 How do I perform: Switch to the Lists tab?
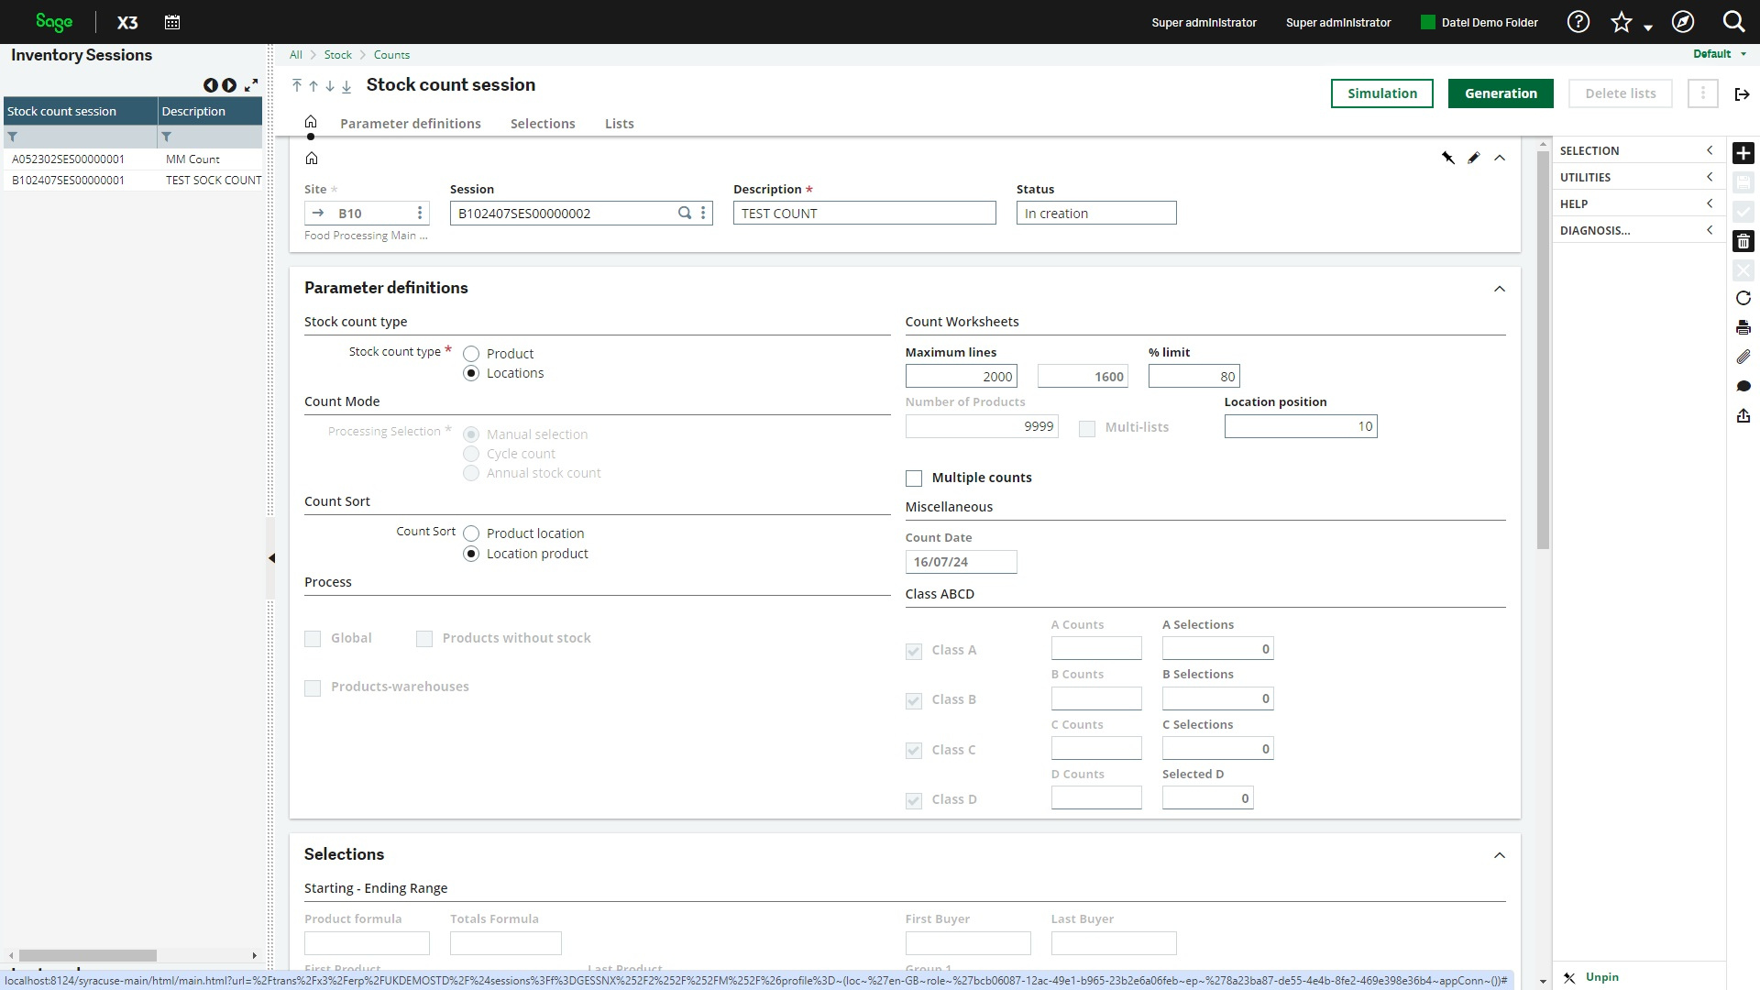click(x=619, y=124)
